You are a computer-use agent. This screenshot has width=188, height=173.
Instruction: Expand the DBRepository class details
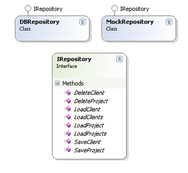(x=83, y=22)
